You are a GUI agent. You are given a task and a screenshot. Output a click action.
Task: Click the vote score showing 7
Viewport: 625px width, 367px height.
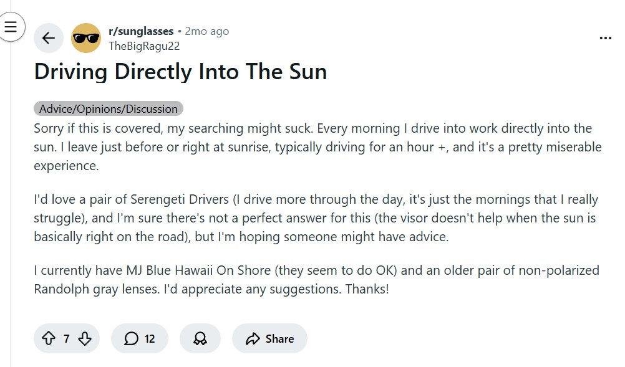[x=65, y=338]
